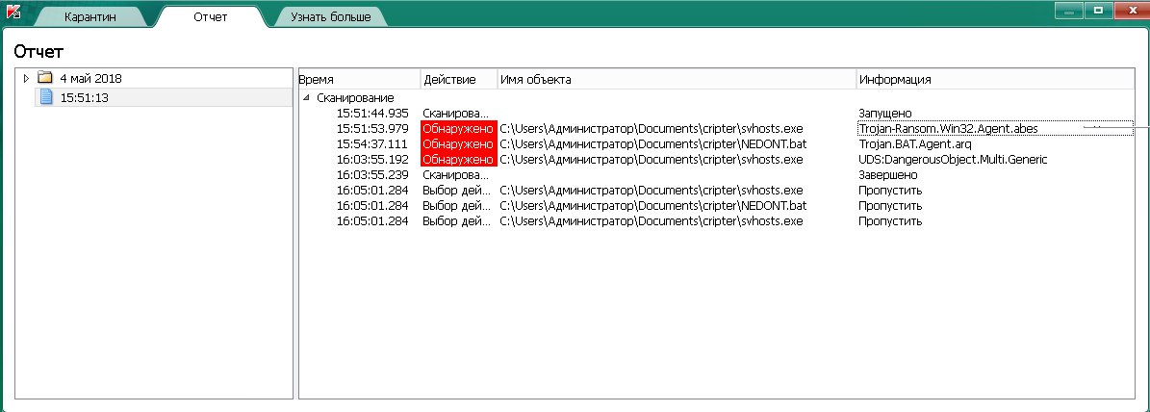
Task: Select the 15:54:37.111 detection row
Action: 716,143
